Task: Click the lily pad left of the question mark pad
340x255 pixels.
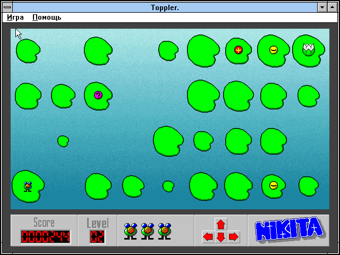Action: (63, 96)
